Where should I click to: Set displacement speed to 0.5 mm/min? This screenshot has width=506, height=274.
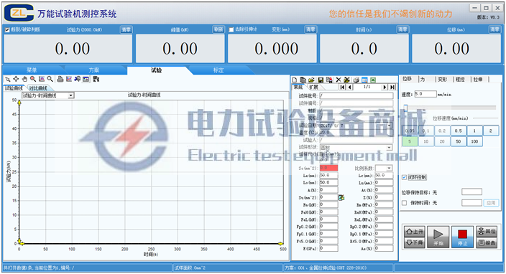tap(459, 131)
